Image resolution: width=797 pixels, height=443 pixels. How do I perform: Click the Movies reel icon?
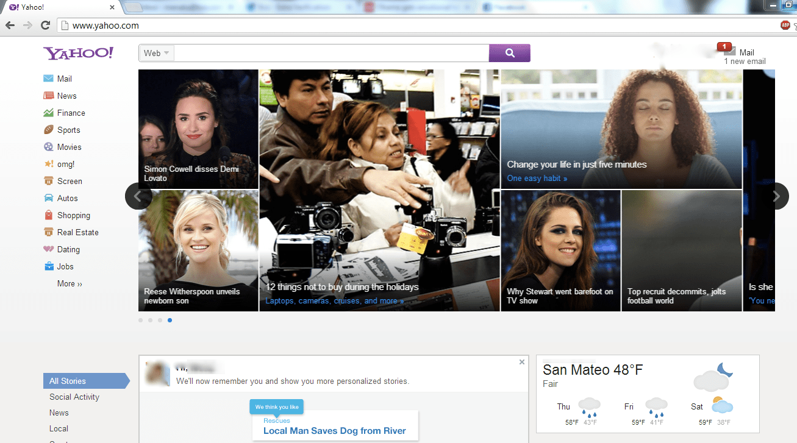pos(48,146)
